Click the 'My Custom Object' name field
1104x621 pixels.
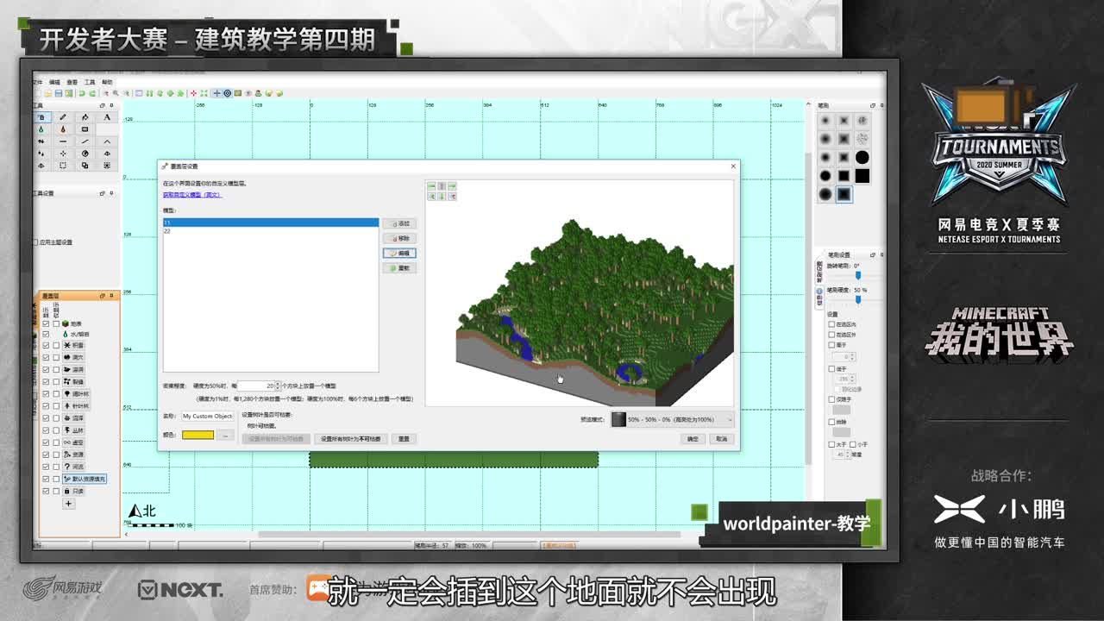(x=208, y=416)
